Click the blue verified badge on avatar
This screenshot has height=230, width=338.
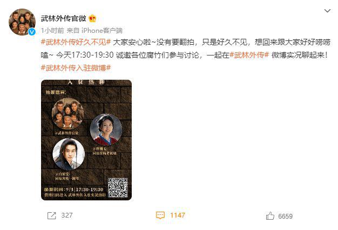coord(32,32)
